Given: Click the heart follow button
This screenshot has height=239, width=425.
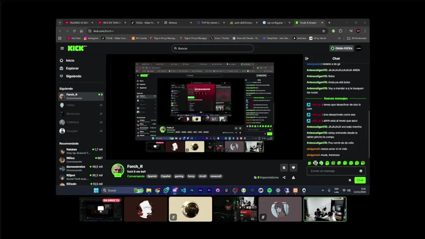Looking at the screenshot, I should [293, 168].
